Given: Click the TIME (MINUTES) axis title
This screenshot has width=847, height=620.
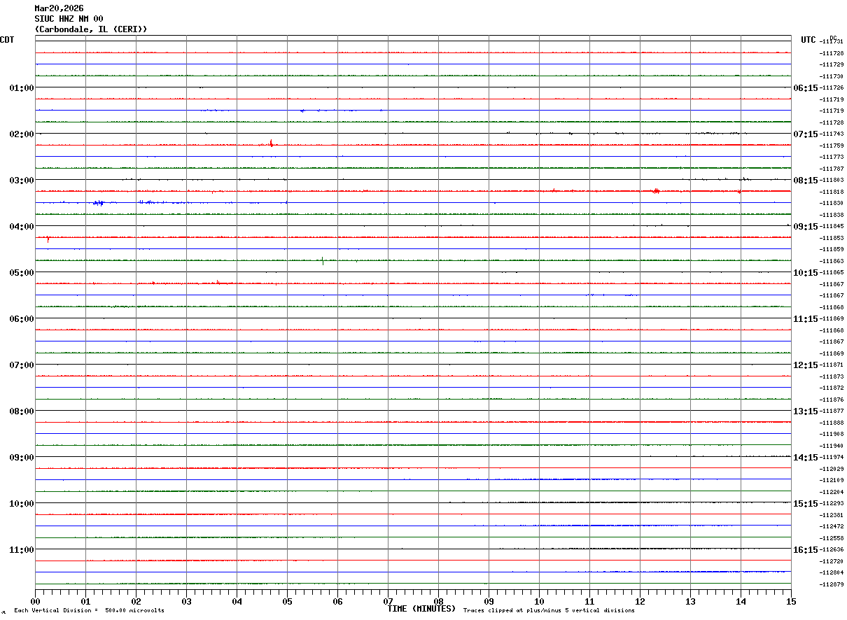Looking at the screenshot, I should (421, 609).
